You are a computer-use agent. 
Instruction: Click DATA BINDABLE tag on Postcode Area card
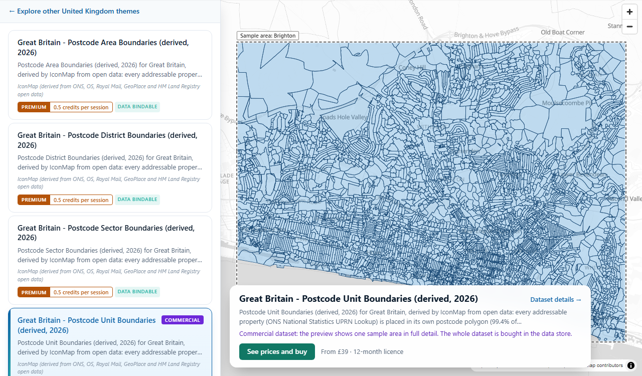coord(137,107)
